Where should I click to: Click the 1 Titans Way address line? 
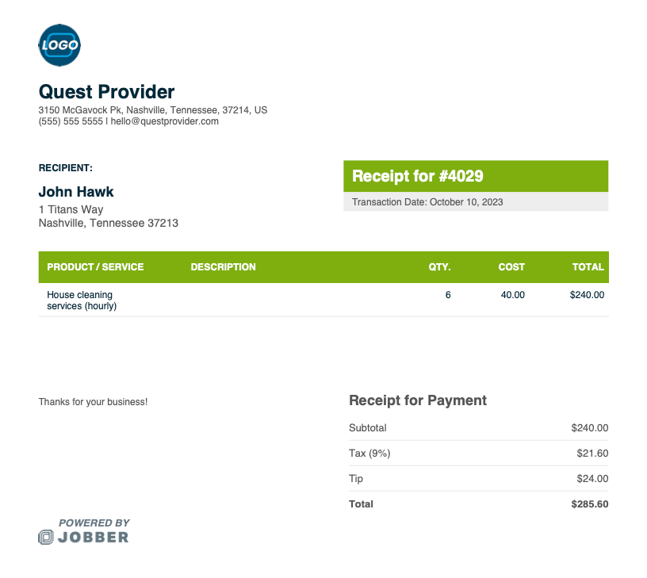point(71,209)
